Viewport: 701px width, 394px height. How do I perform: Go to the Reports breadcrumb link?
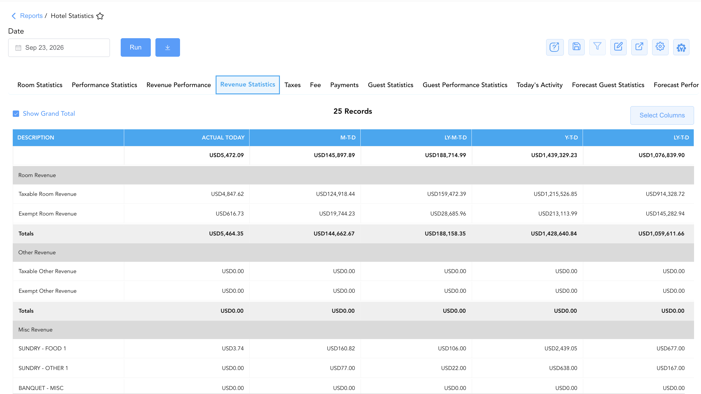[31, 16]
